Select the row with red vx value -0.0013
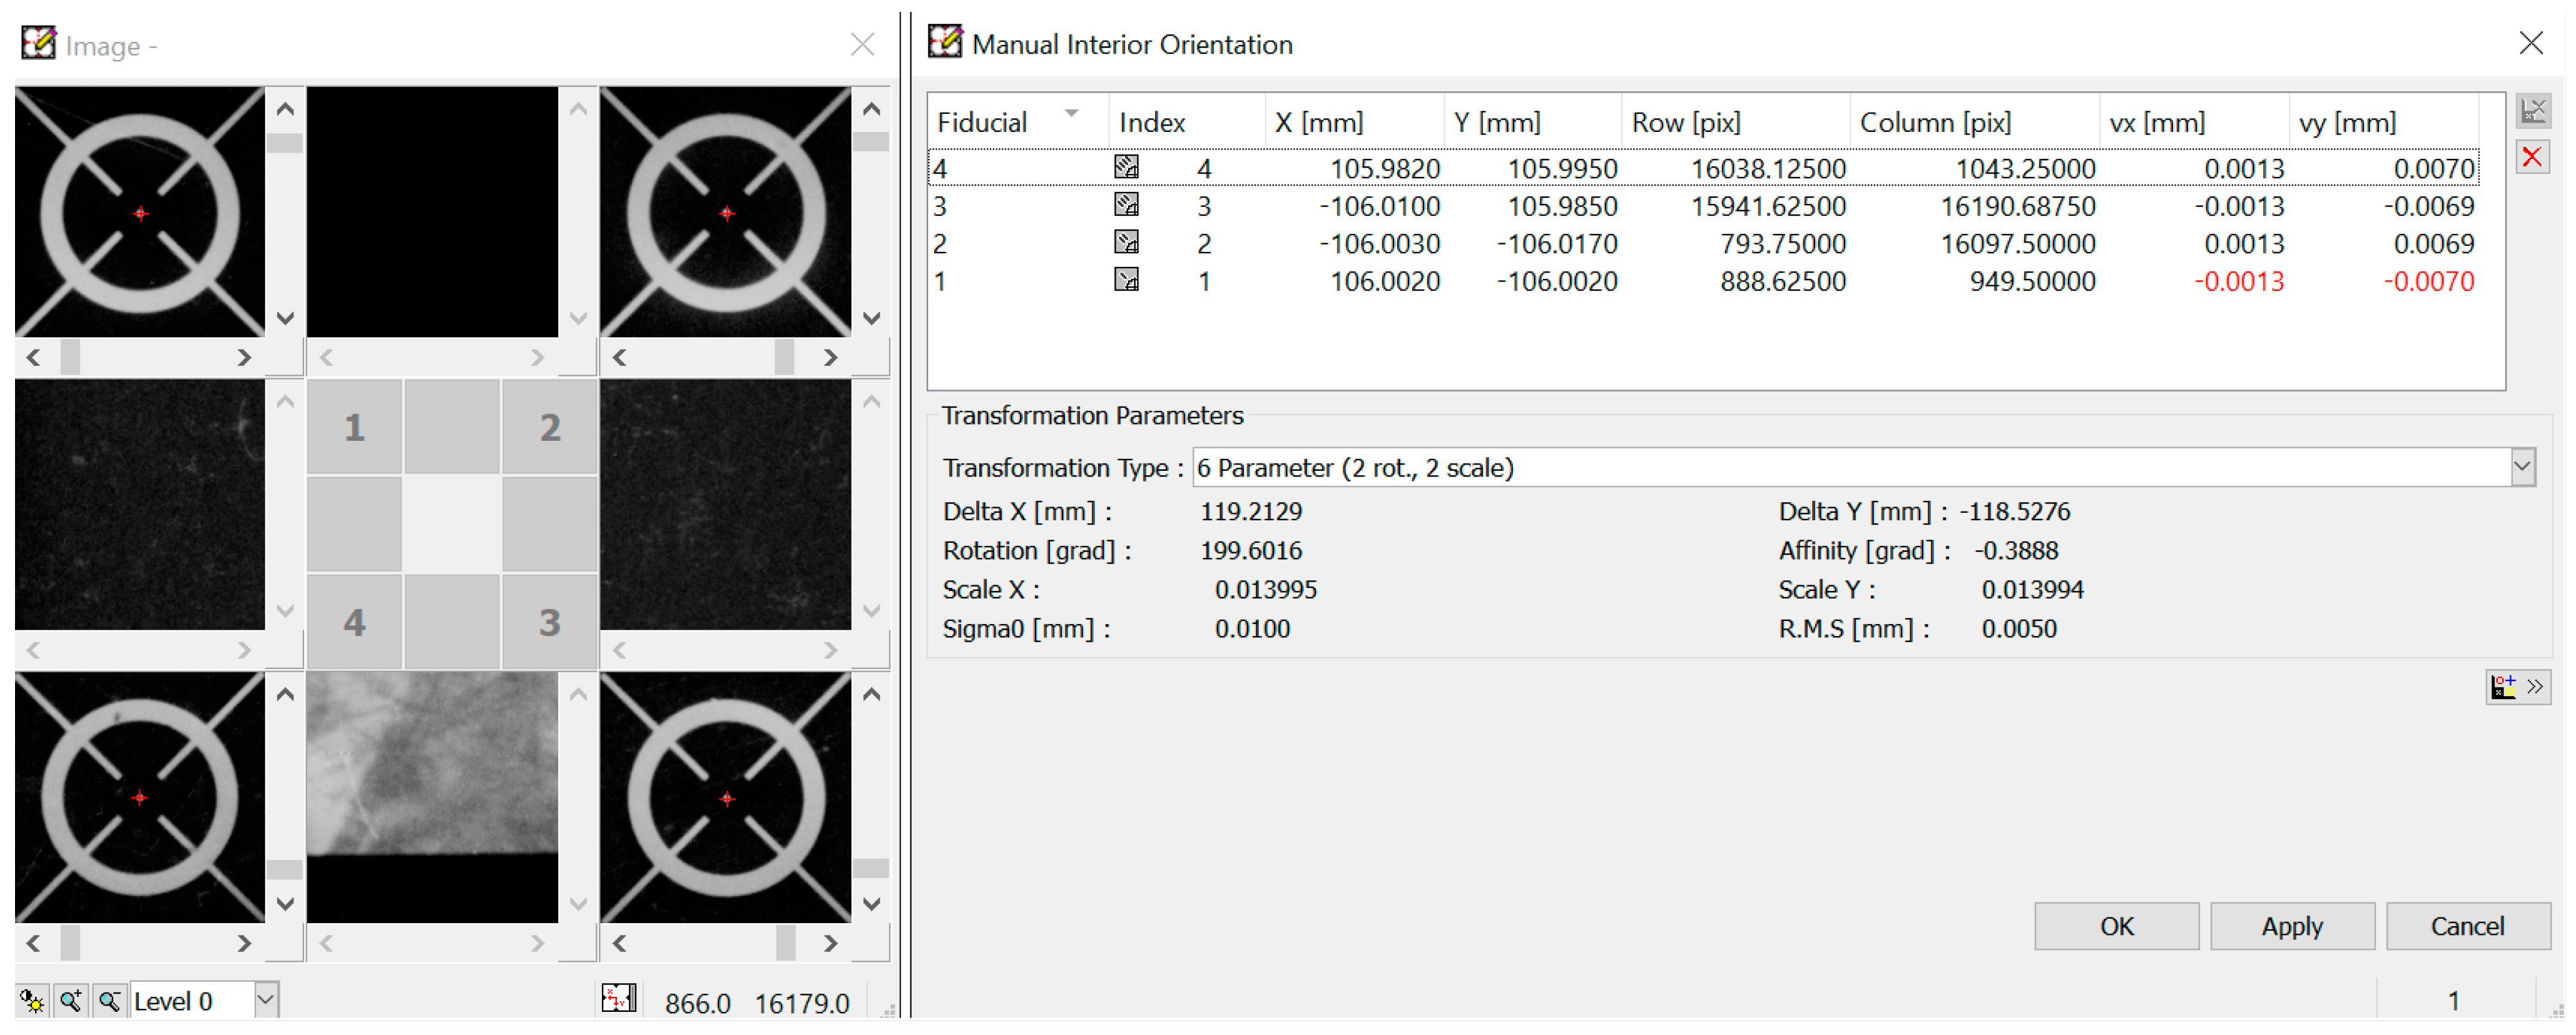Screen dimensions: 2576x1035 pyautogui.click(x=1703, y=281)
